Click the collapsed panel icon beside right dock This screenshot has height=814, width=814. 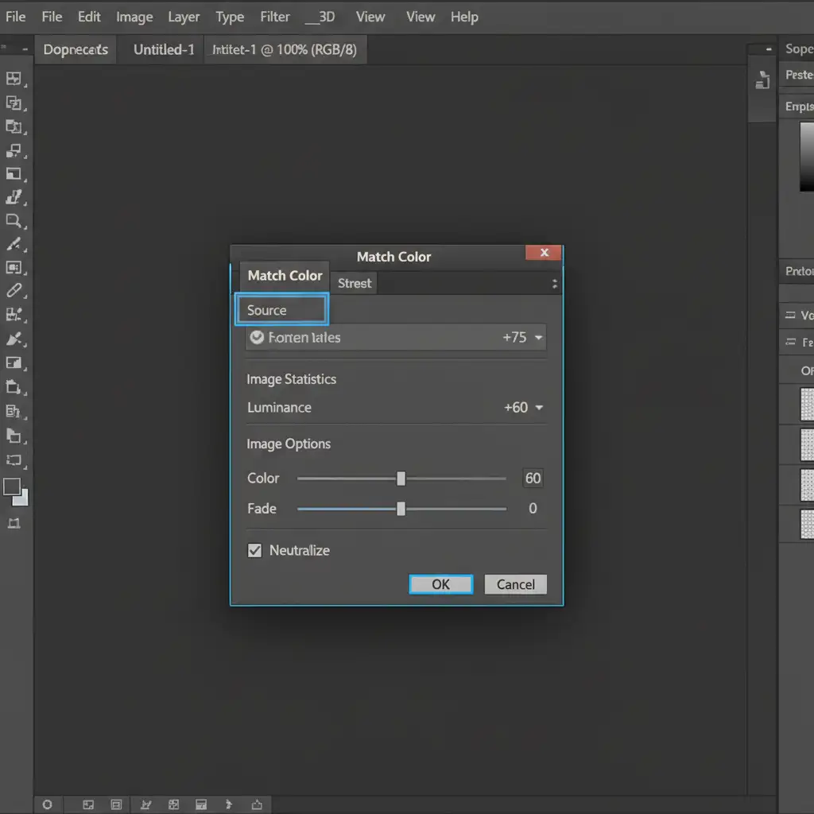click(x=762, y=79)
